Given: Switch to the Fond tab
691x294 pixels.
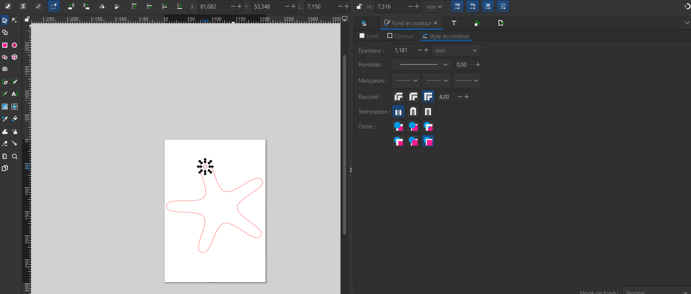Looking at the screenshot, I should (x=369, y=36).
